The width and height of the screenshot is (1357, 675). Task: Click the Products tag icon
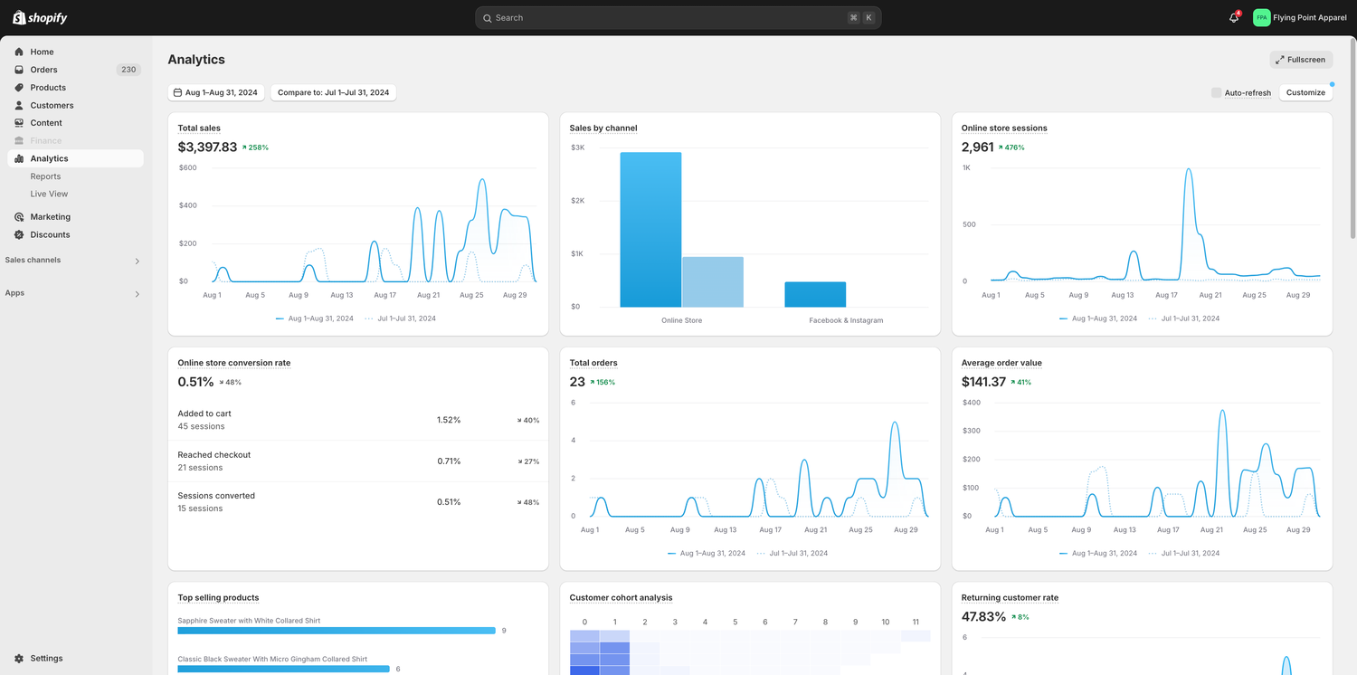[19, 88]
